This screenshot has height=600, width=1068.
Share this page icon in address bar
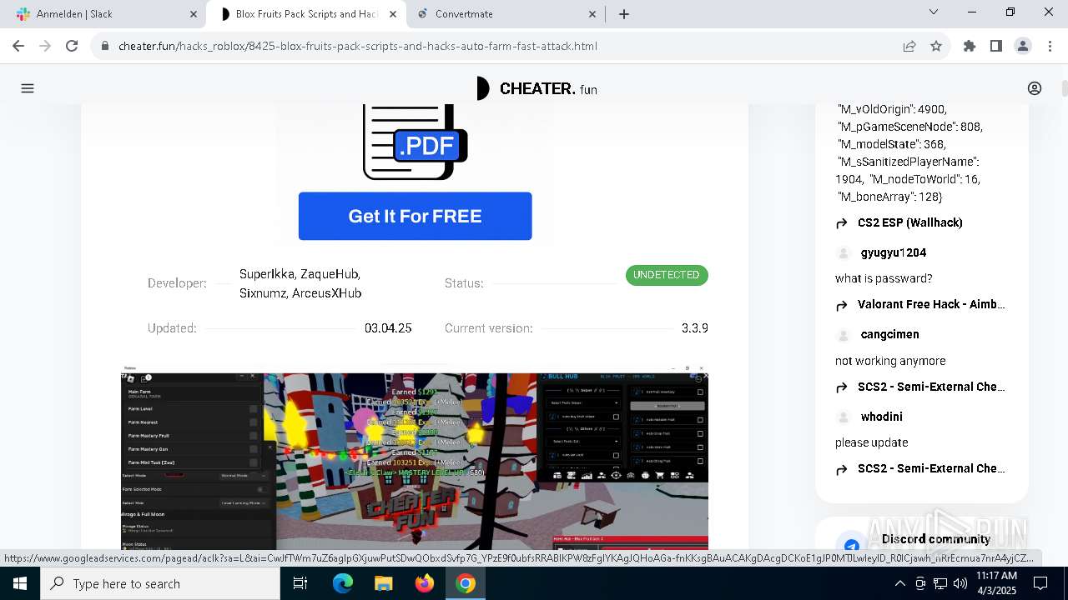coord(909,46)
